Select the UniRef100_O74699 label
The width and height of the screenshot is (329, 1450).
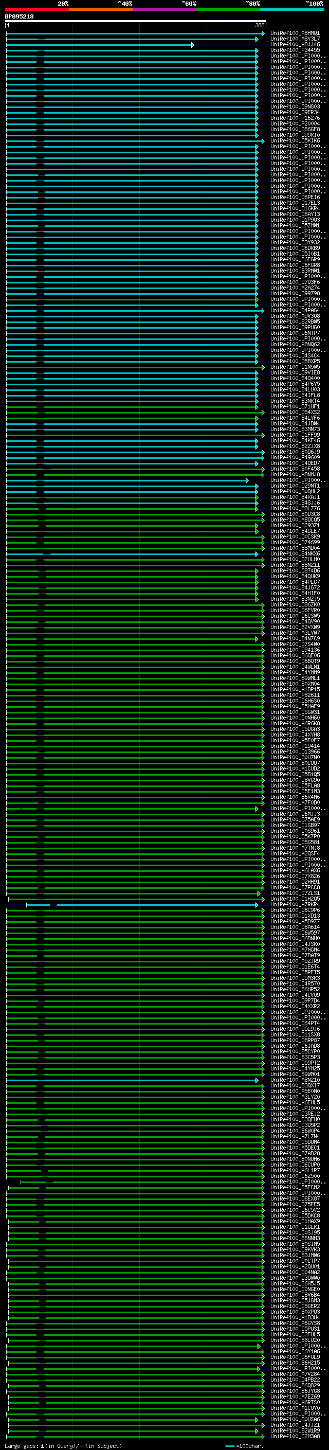click(x=295, y=543)
